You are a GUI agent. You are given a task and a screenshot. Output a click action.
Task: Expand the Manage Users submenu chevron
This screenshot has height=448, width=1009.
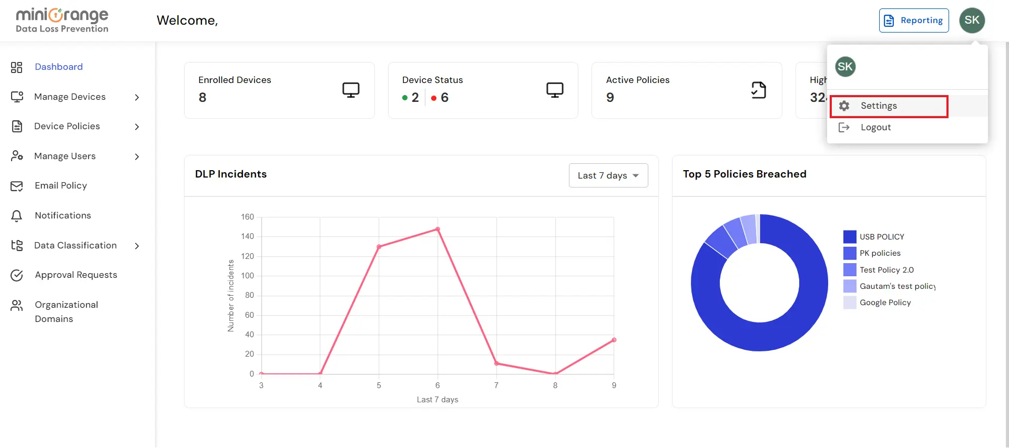[x=137, y=157]
